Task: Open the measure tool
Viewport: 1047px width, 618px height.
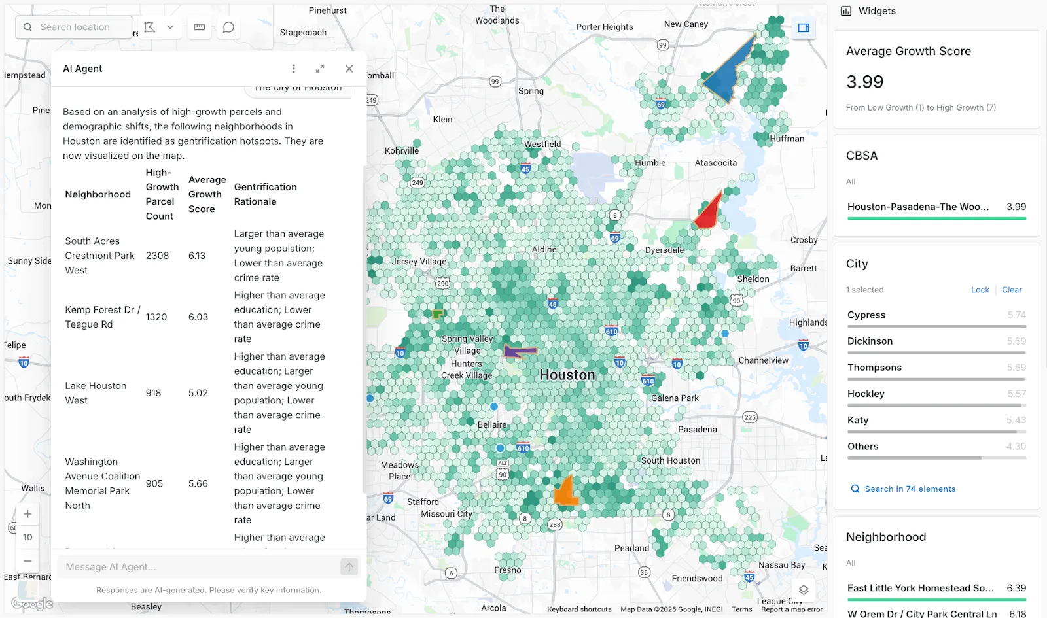Action: tap(200, 27)
